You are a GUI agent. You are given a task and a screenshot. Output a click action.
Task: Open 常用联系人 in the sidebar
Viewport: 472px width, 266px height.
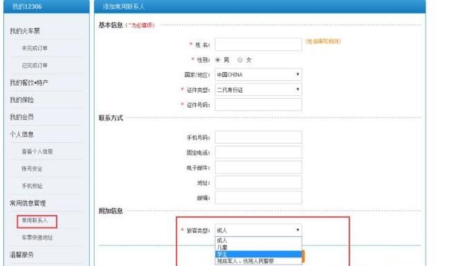35,220
